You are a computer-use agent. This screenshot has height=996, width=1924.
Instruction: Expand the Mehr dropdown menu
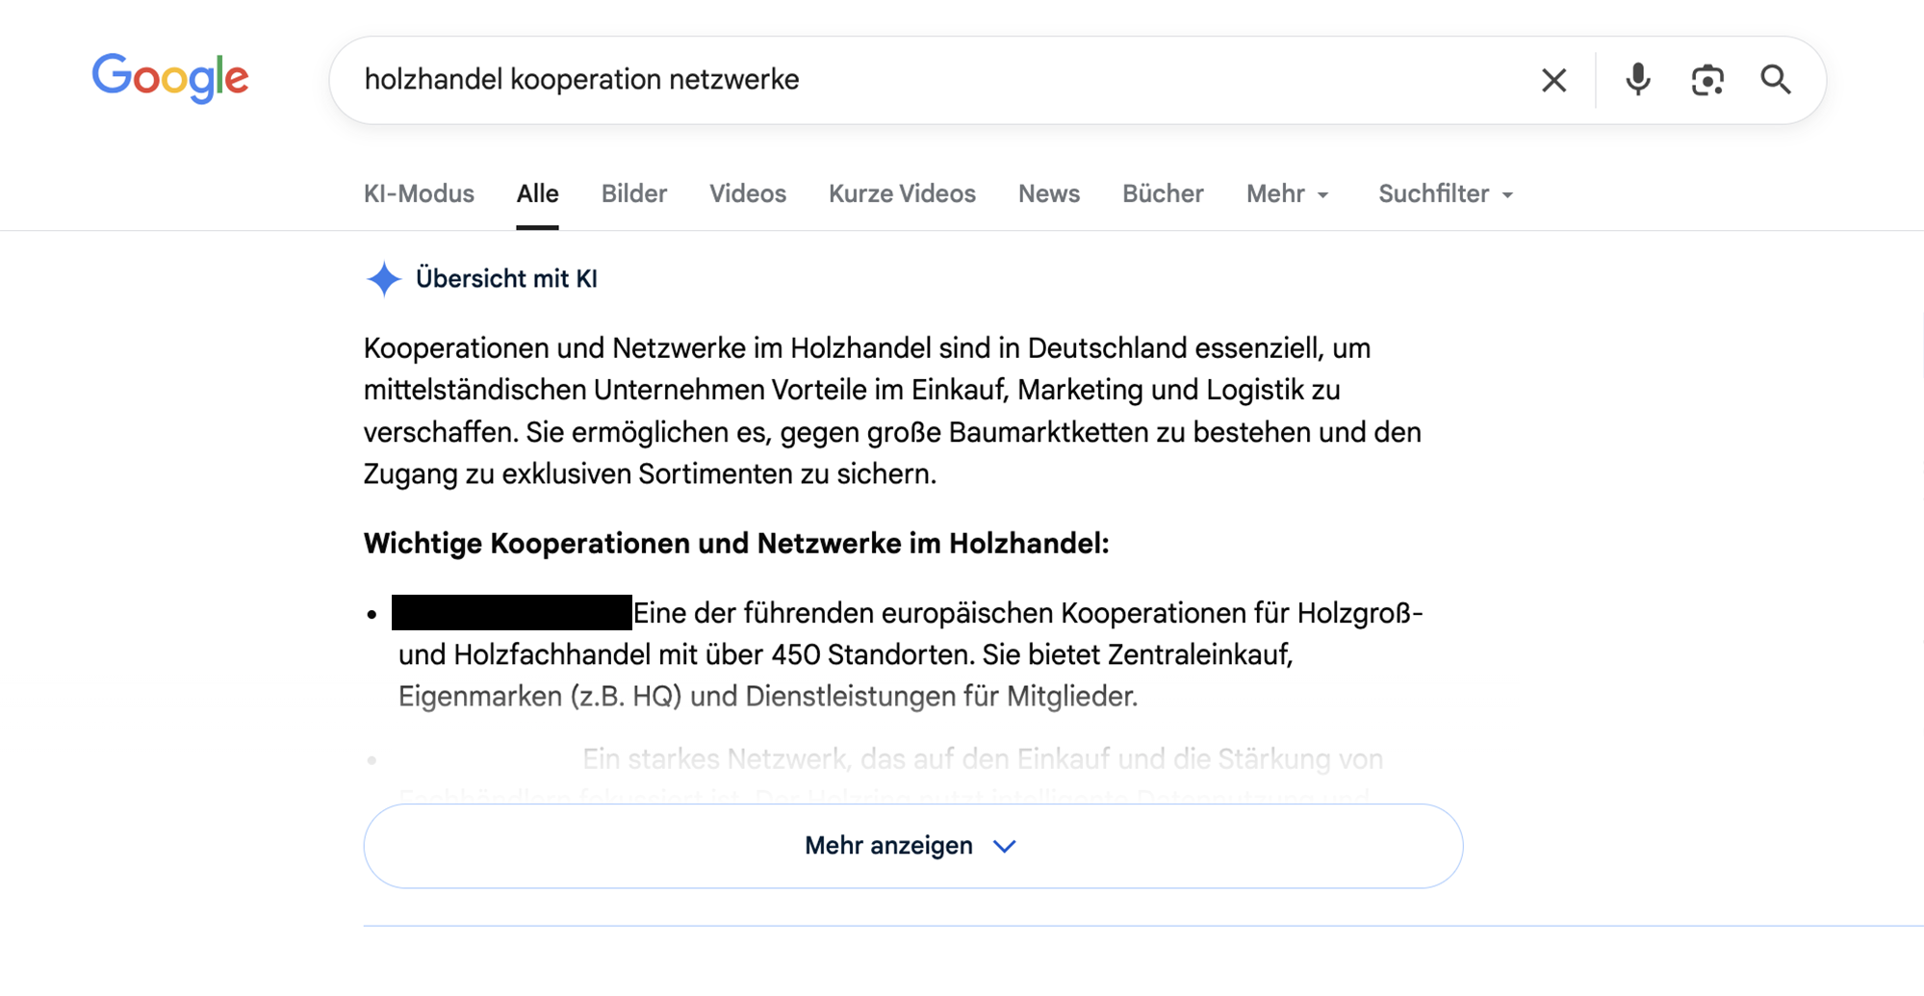pyautogui.click(x=1287, y=194)
